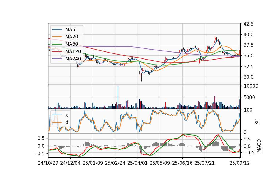Click the MA60 legend label
The height and width of the screenshot is (192, 267).
(x=71, y=44)
